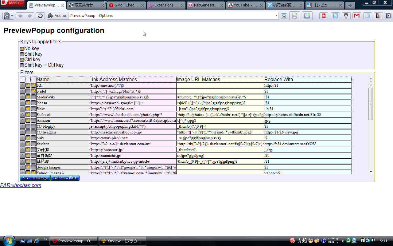Toggle the side panel arrow icon
The height and width of the screenshot is (246, 393).
coord(388,16)
